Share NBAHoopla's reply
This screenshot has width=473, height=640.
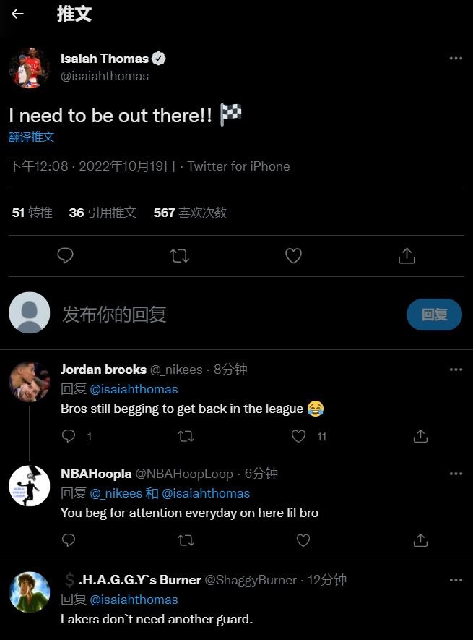point(420,540)
